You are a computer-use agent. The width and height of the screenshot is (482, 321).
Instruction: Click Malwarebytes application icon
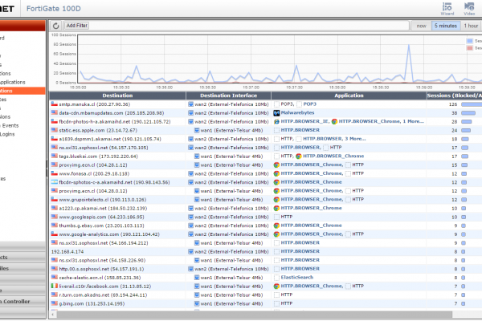click(x=276, y=113)
